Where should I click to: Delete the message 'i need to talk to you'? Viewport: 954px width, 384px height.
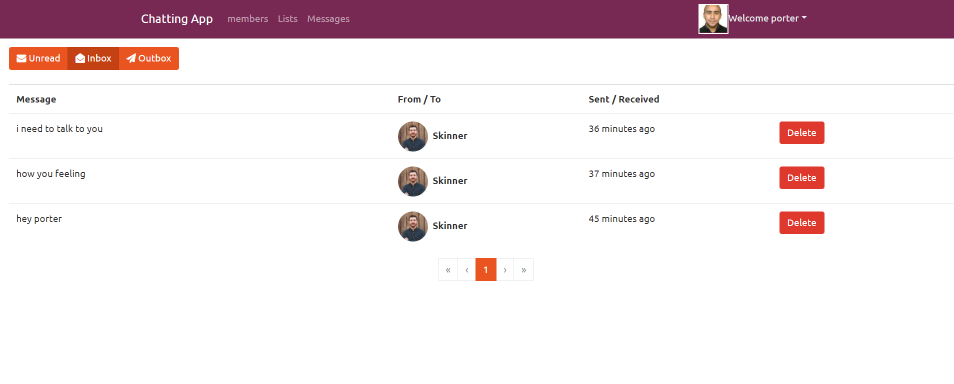(801, 132)
